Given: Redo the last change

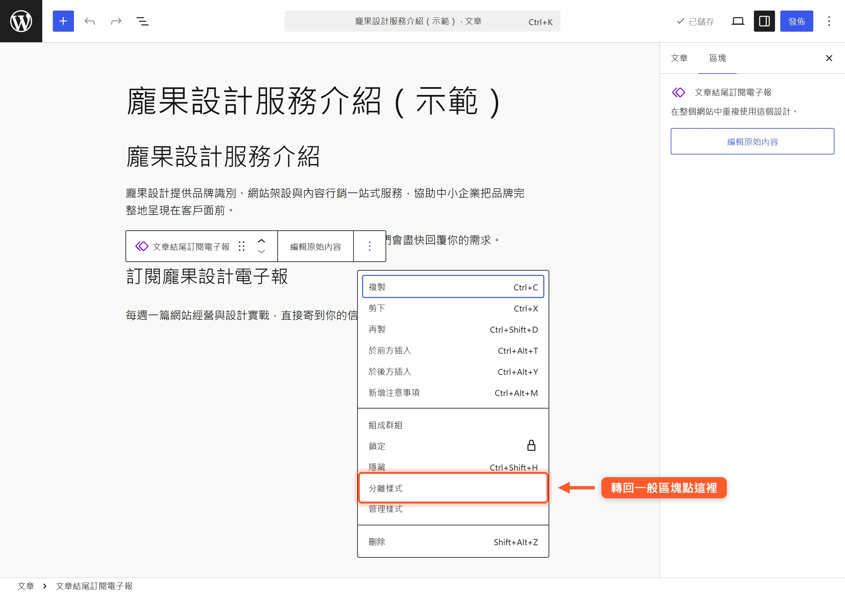Looking at the screenshot, I should pyautogui.click(x=116, y=21).
